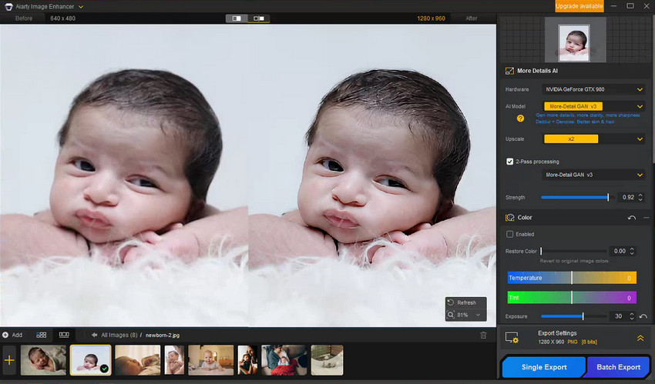Screen dimensions: 655x384
Task: Switch to filmstrip view icon
Action: [x=64, y=335]
